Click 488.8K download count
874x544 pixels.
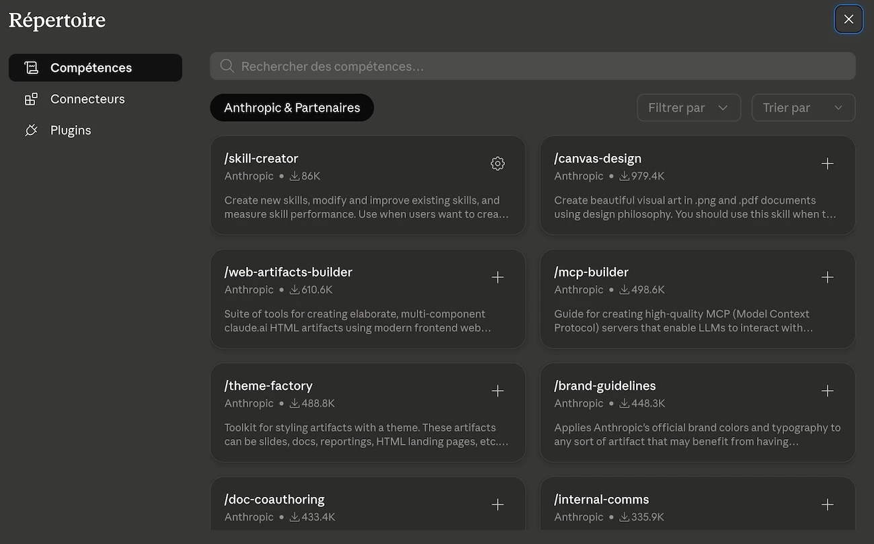(318, 403)
